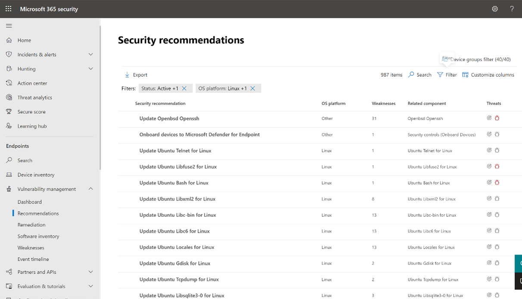Collapse the Vulnerability management section
The width and height of the screenshot is (522, 299).
pyautogui.click(x=90, y=188)
